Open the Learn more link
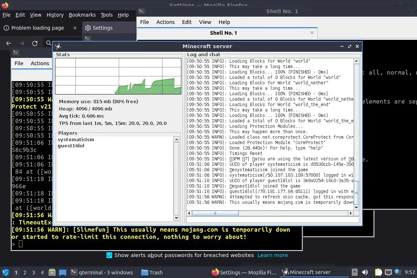 point(273,255)
